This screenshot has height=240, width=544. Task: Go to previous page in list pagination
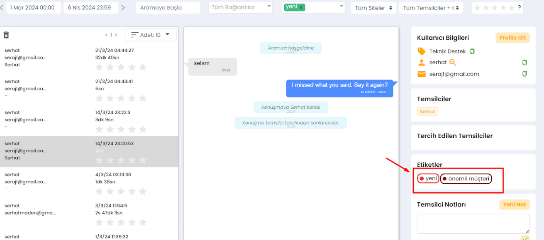click(x=106, y=35)
